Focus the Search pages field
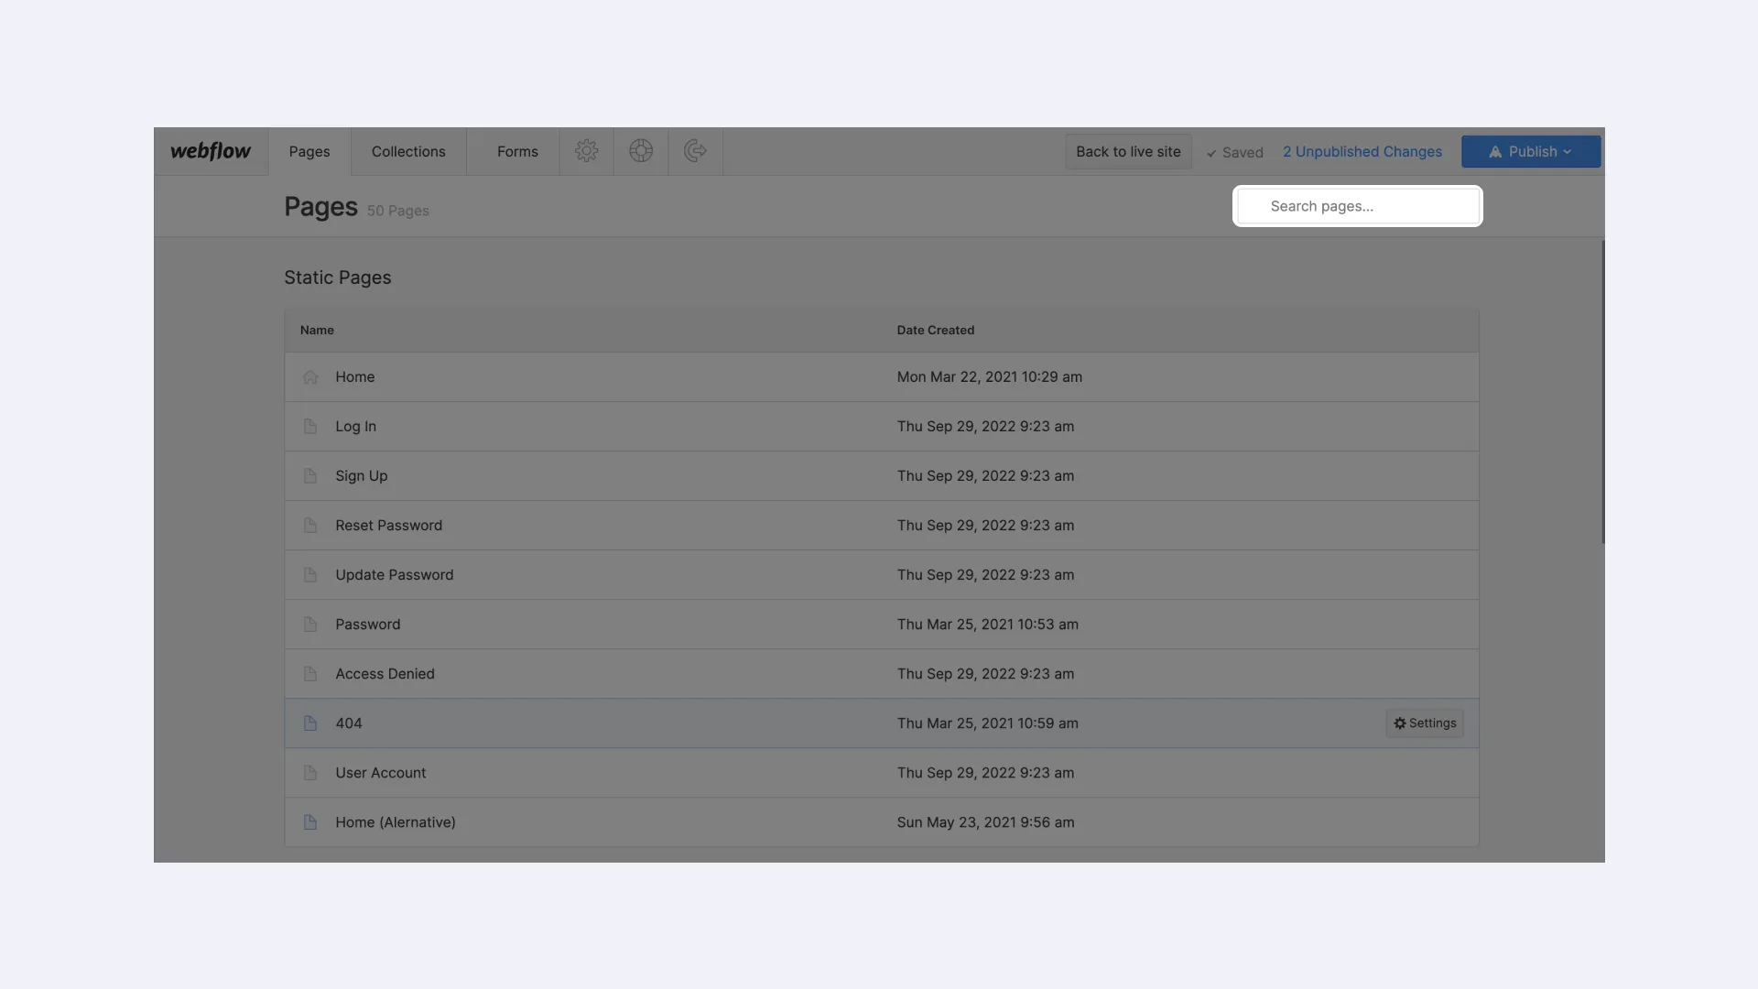This screenshot has width=1758, height=989. 1358,206
